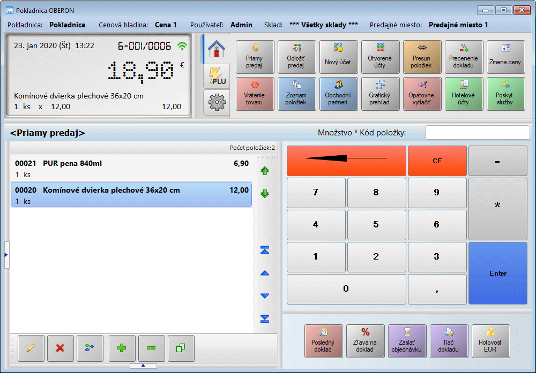Delete selected item with red X icon

60,348
